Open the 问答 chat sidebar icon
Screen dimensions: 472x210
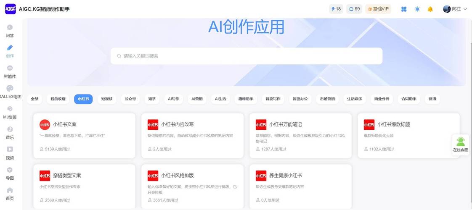(10, 27)
